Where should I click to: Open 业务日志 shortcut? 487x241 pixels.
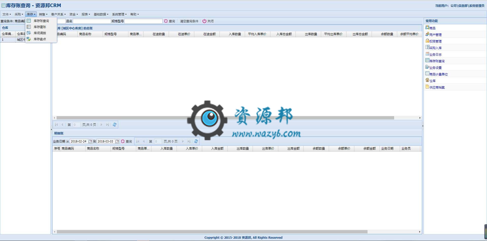(x=433, y=54)
